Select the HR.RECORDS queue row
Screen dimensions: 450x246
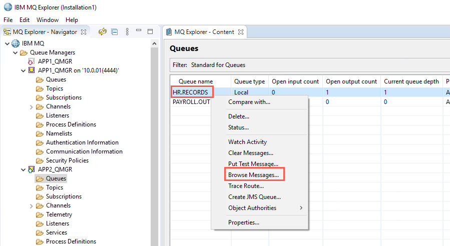click(310, 92)
